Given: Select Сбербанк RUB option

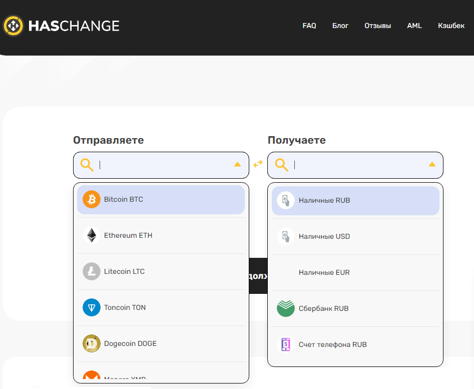Looking at the screenshot, I should 355,308.
